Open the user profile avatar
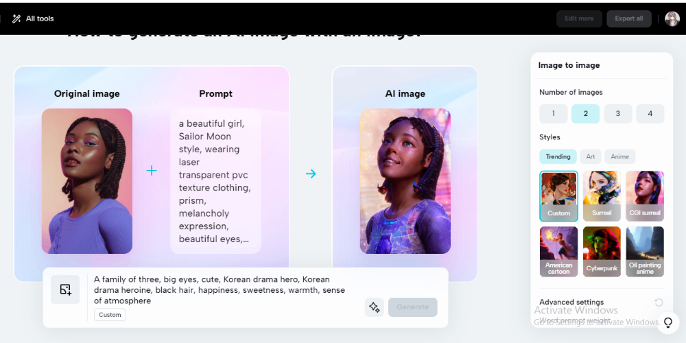Image resolution: width=686 pixels, height=343 pixels. 672,19
